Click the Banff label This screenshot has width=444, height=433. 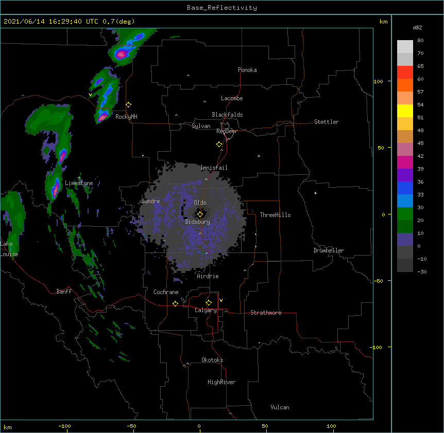[x=64, y=292]
